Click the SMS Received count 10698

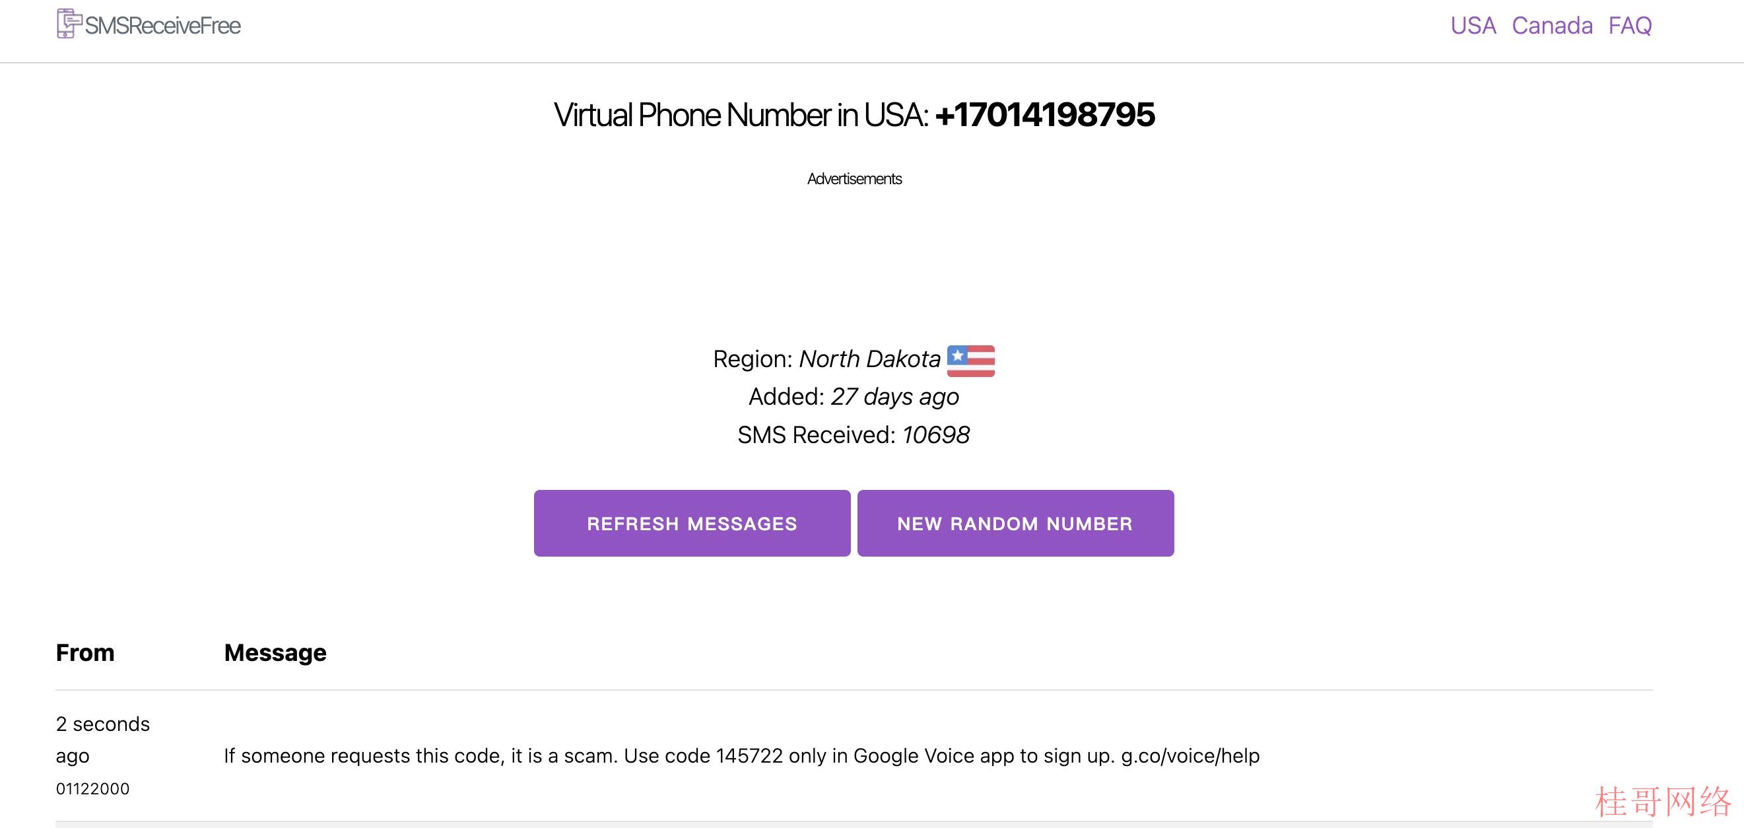[x=935, y=434]
